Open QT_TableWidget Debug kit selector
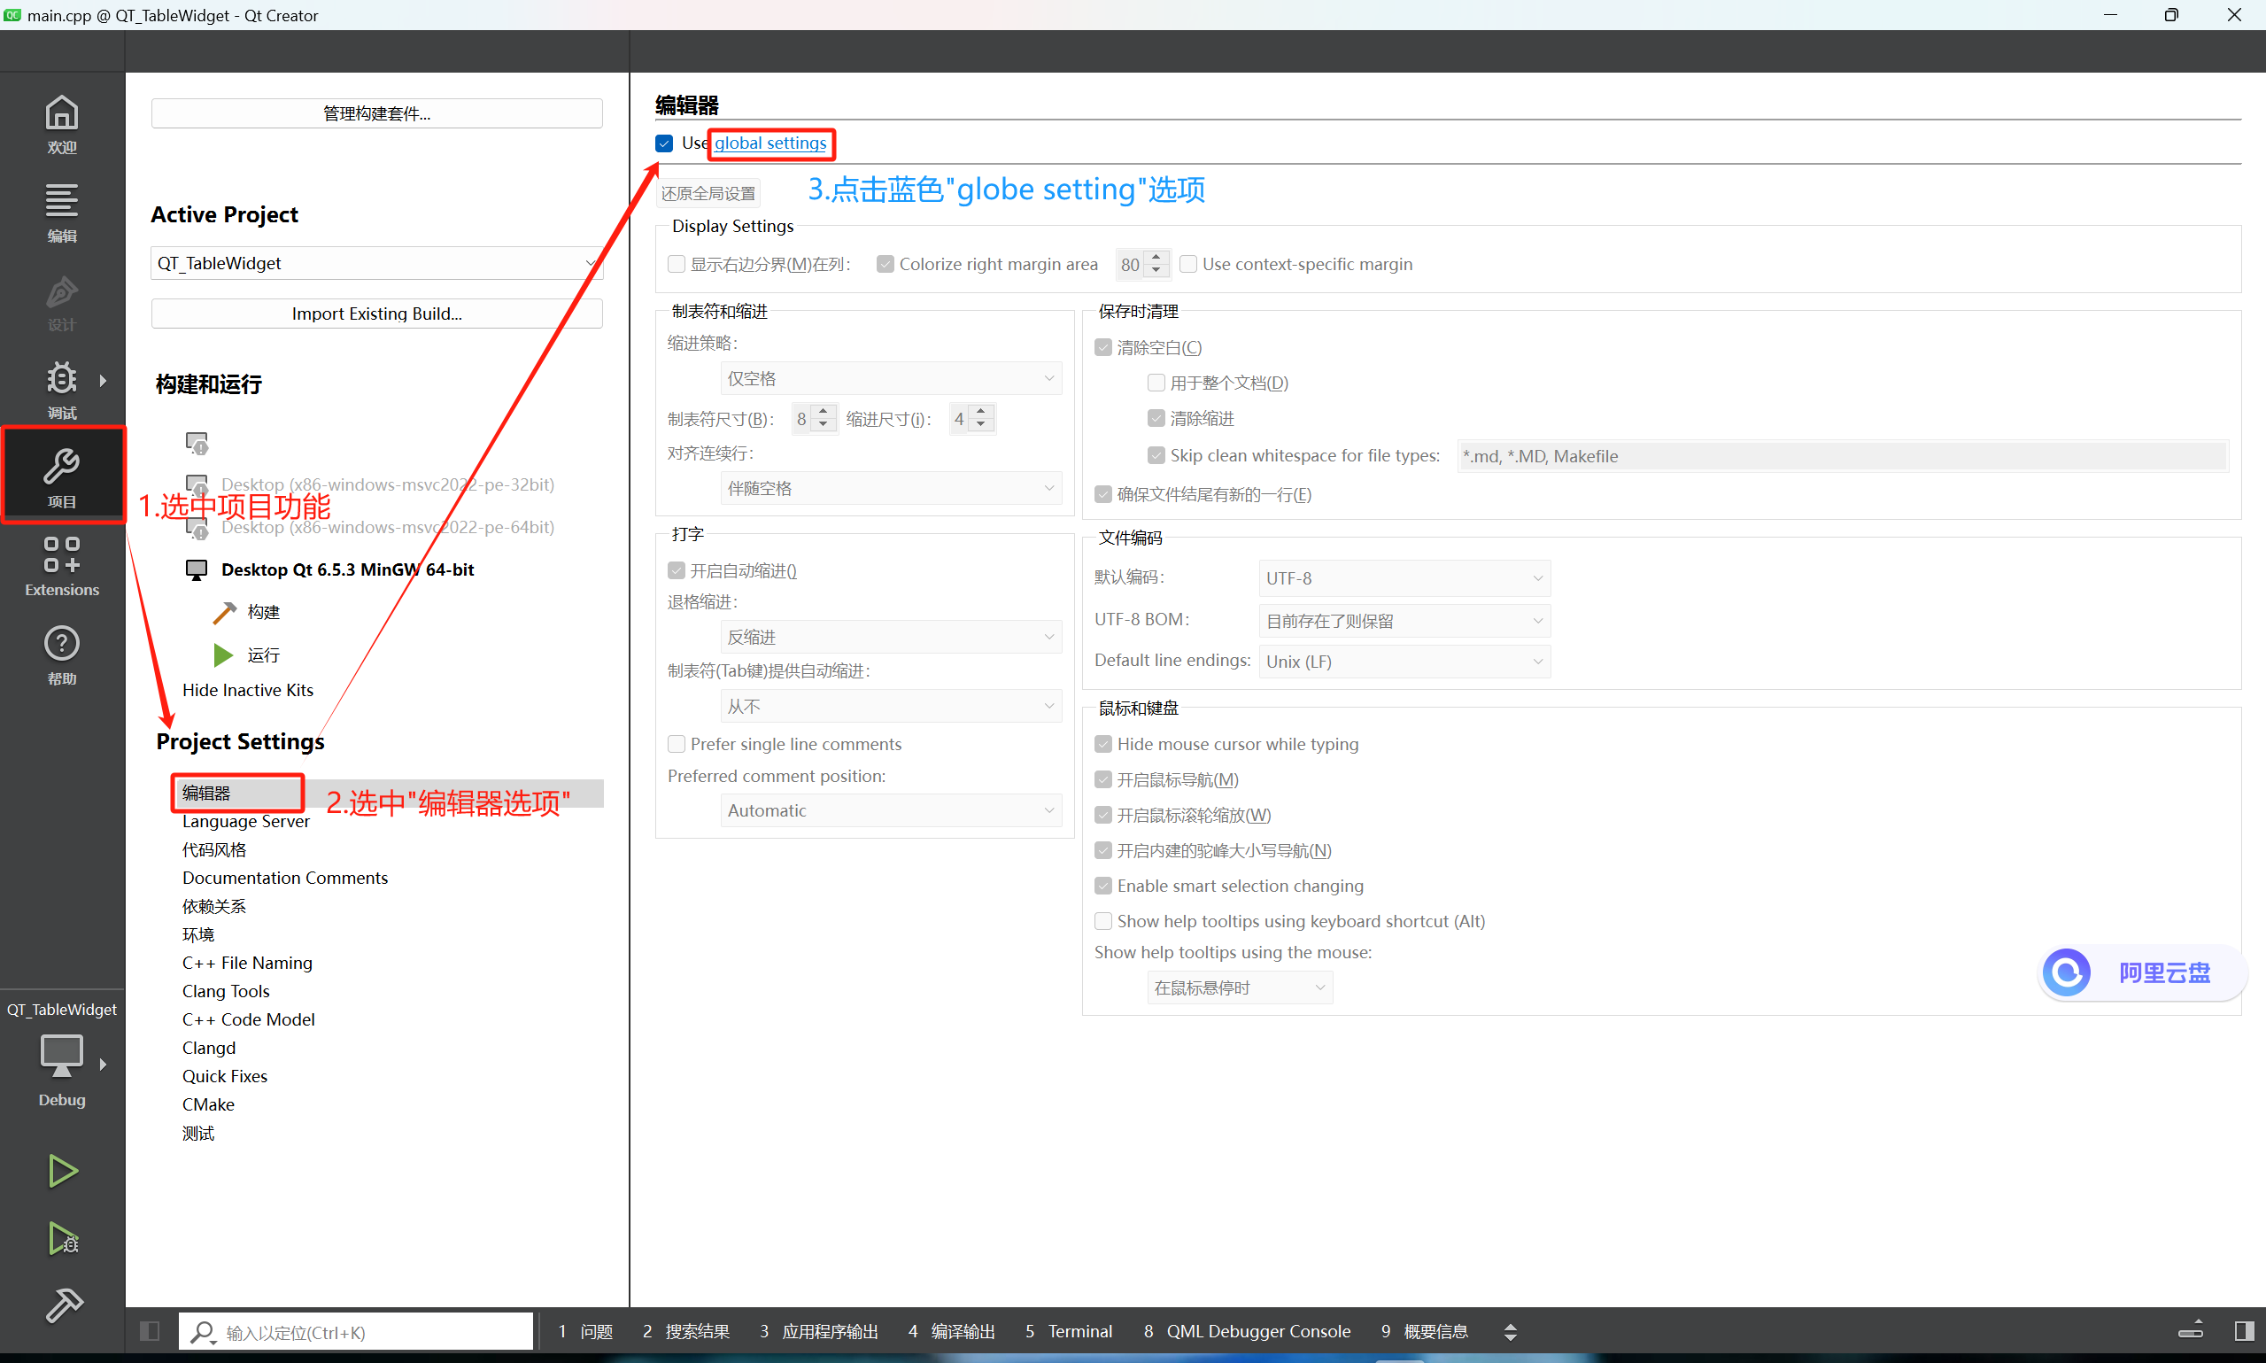The image size is (2266, 1363). [x=61, y=1057]
